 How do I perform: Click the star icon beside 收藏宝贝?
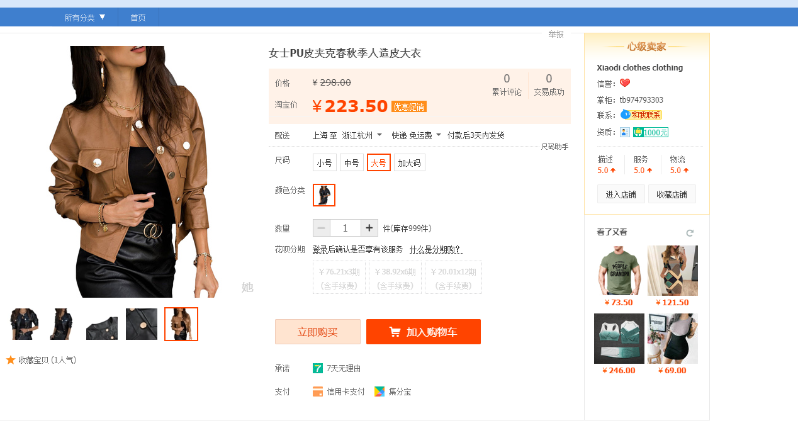[11, 360]
